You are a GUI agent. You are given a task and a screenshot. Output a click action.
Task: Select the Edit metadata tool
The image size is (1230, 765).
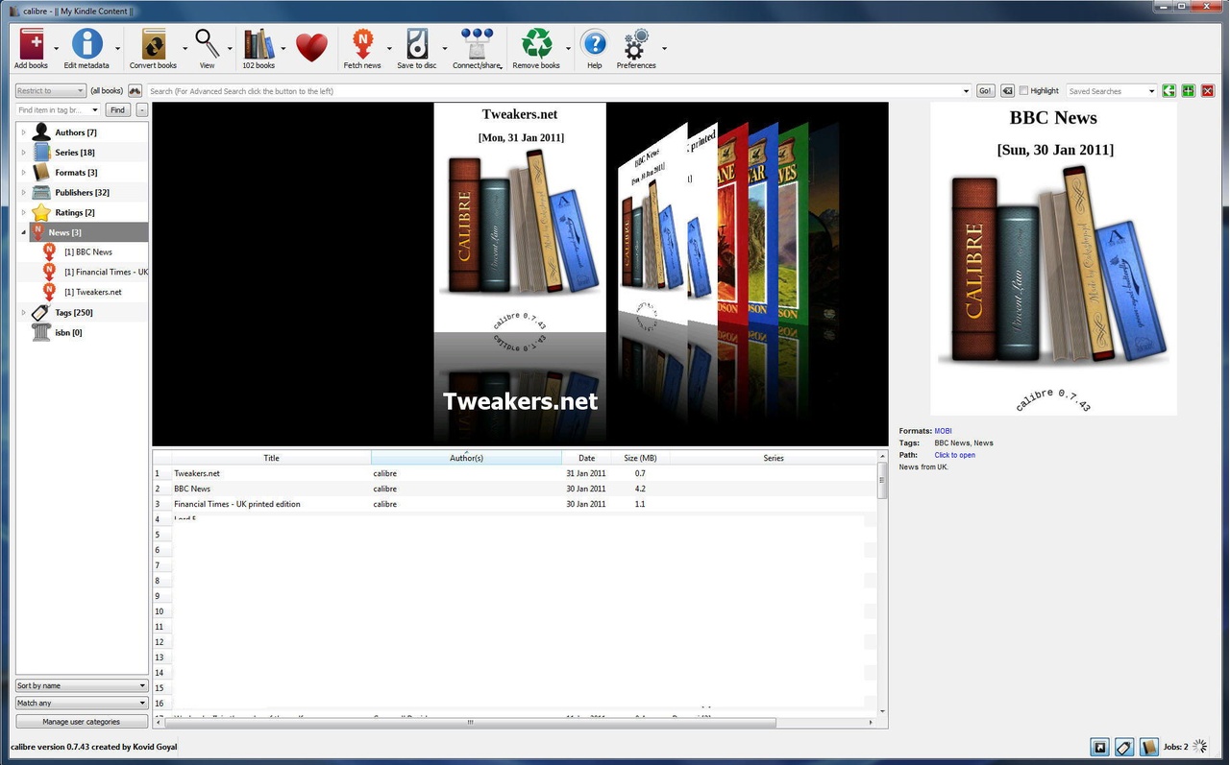tap(86, 43)
